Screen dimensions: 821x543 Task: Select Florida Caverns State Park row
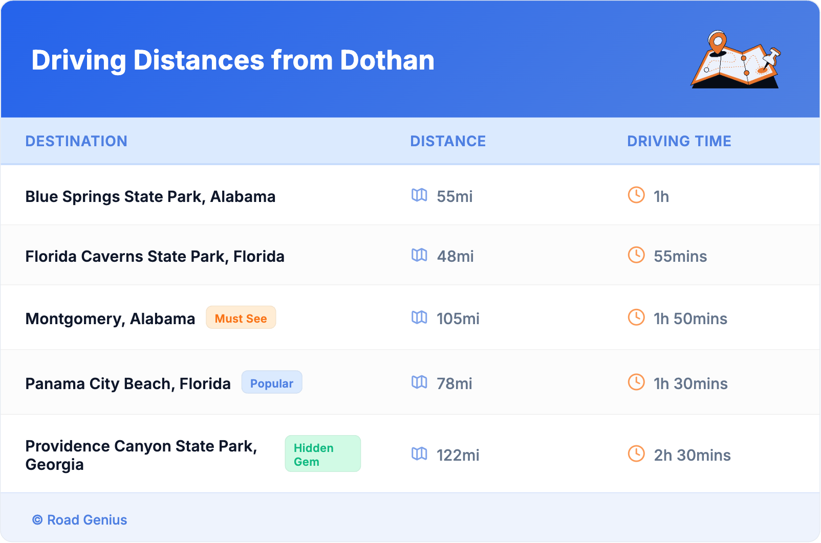pos(155,257)
